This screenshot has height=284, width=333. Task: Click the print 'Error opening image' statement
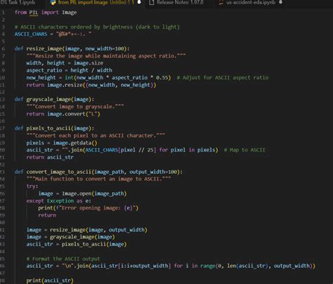[x=89, y=208]
